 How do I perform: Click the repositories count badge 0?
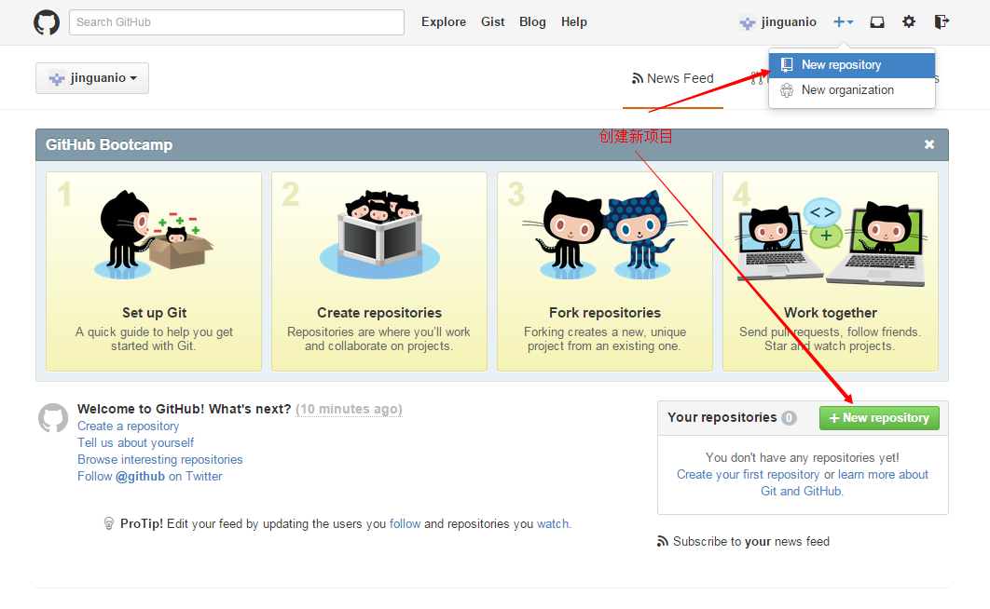click(x=789, y=418)
